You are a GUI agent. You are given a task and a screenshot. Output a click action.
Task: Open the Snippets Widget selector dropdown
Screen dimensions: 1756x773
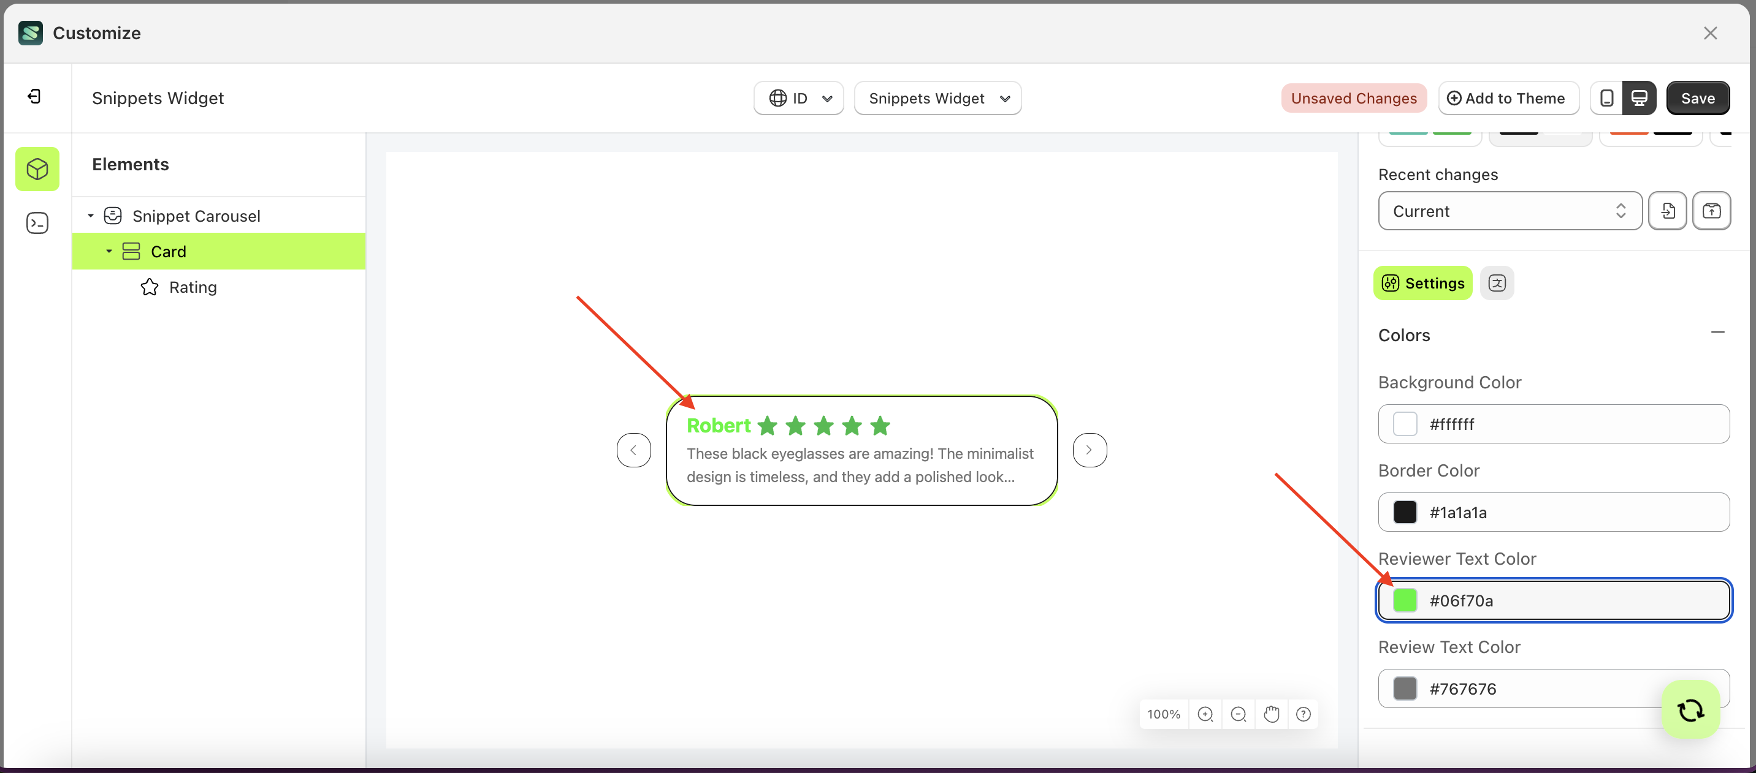(937, 97)
